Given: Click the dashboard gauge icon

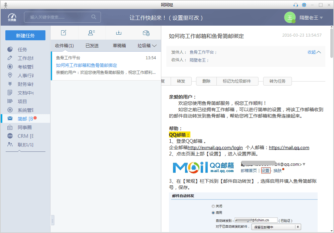Looking at the screenshot, I should (x=12, y=17).
